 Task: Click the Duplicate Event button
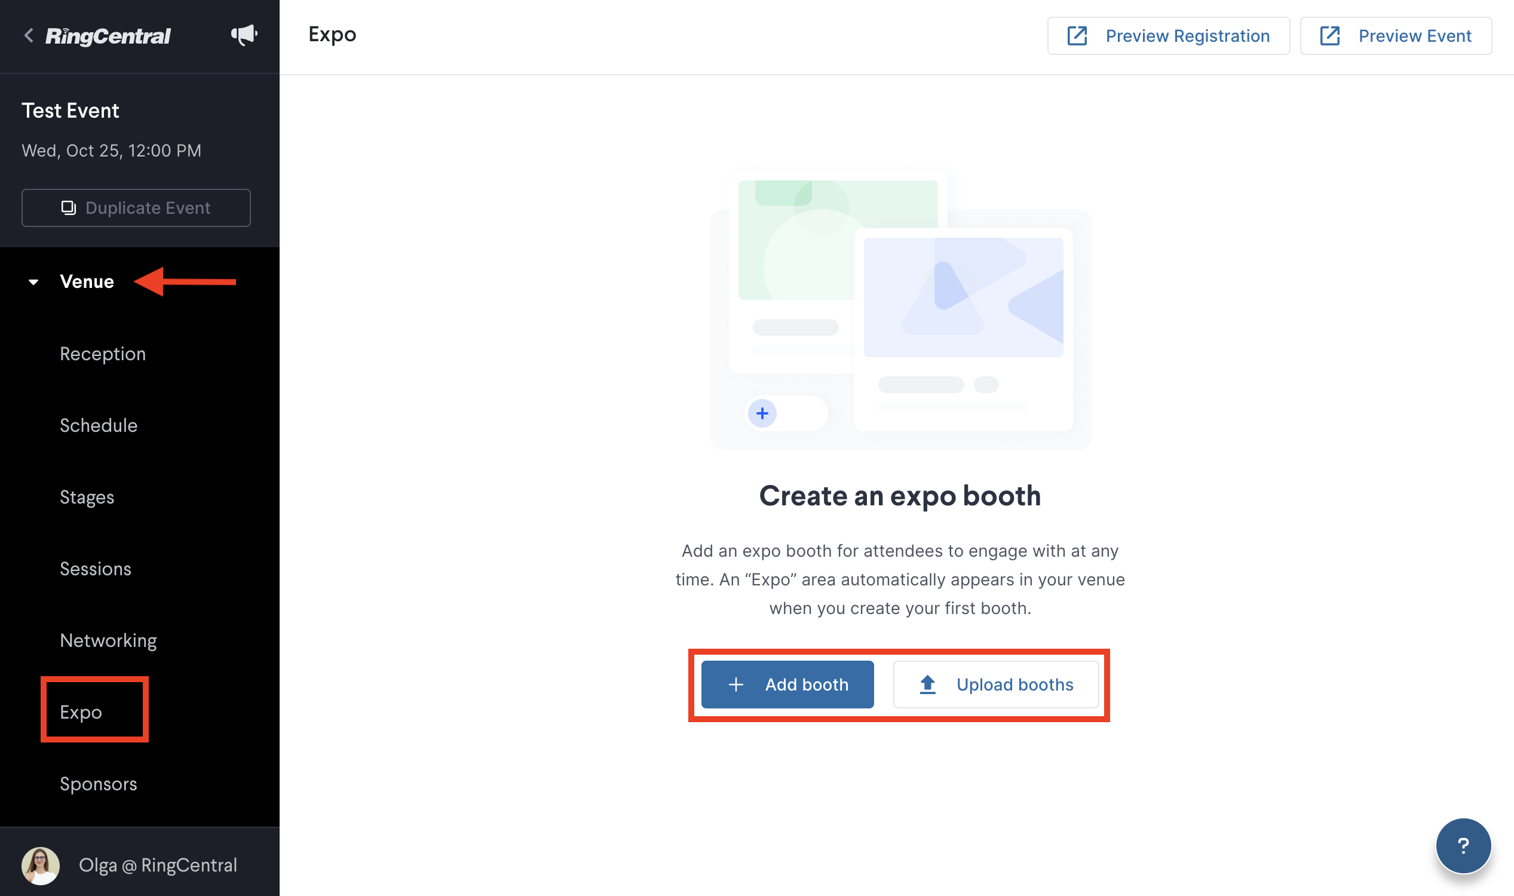click(136, 208)
